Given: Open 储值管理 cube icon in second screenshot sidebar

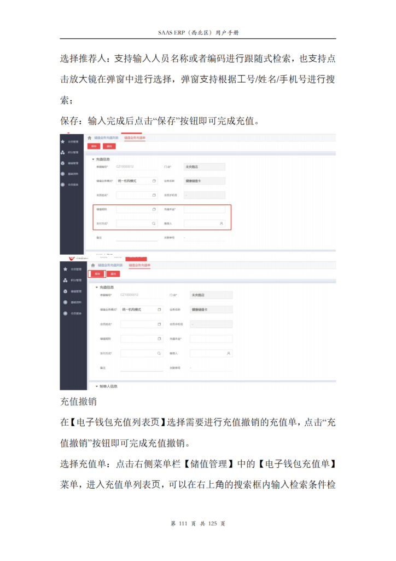Looking at the screenshot, I should point(65,291).
